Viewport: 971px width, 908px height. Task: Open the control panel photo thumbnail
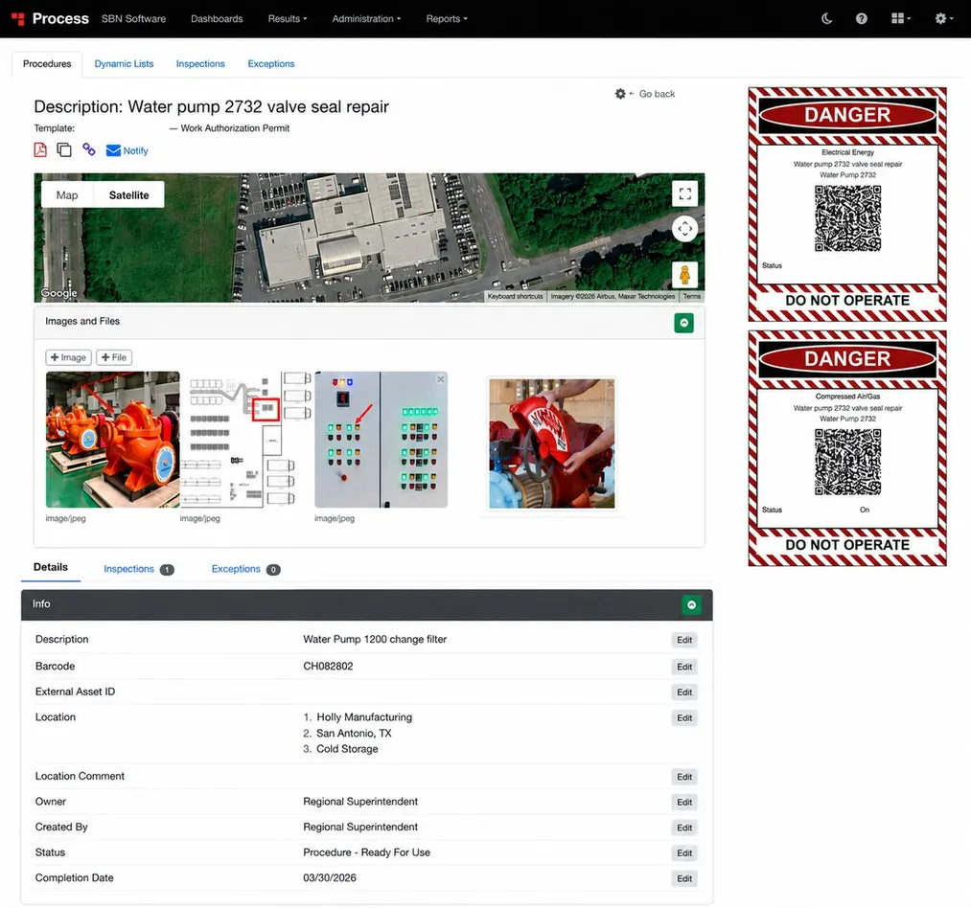pos(381,440)
